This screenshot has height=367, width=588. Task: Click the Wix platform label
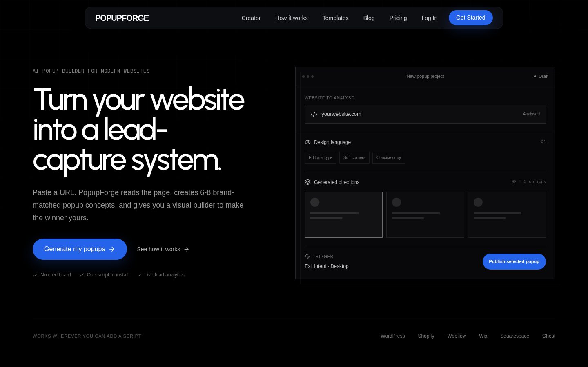click(483, 336)
